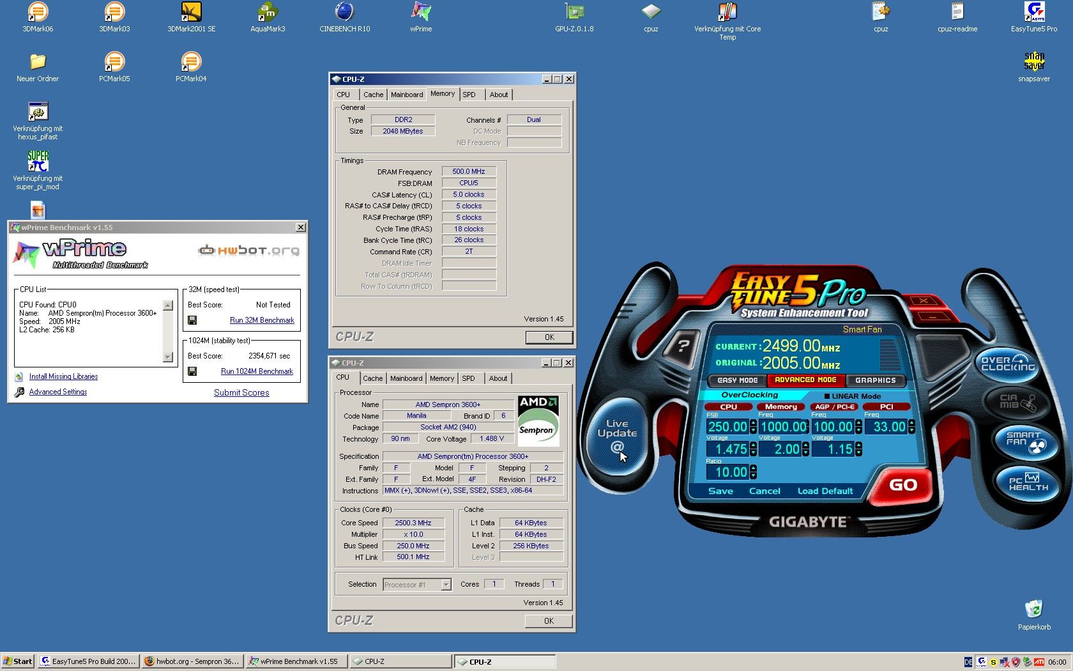This screenshot has height=671, width=1073.
Task: Click Run 32M Benchmark link
Action: 262,320
